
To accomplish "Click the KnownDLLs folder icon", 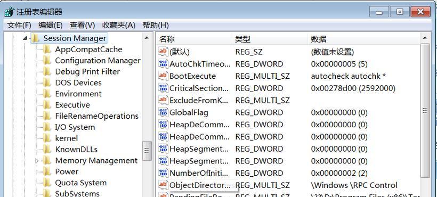I will (47, 150).
